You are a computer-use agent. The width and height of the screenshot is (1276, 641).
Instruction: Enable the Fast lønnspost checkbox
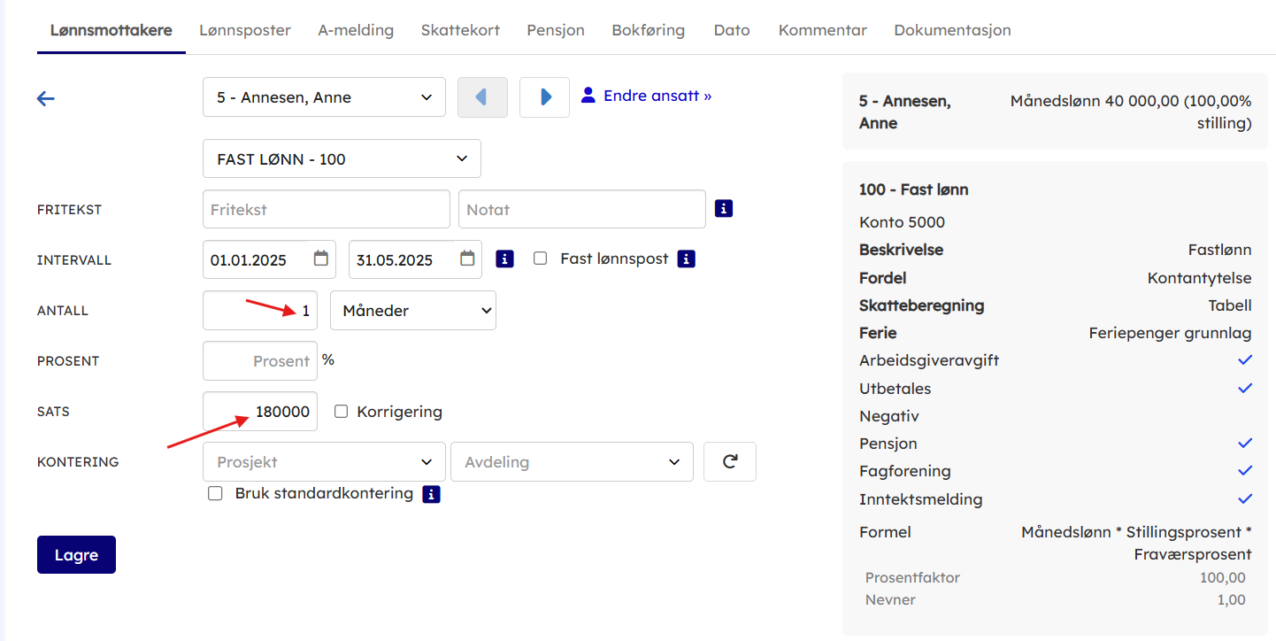click(x=541, y=259)
